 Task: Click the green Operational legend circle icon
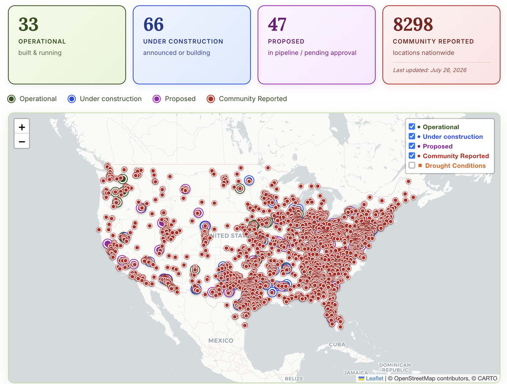(12, 99)
